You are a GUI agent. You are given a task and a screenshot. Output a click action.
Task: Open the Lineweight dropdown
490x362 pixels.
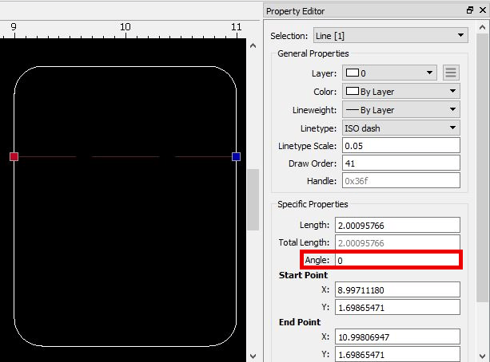pyautogui.click(x=401, y=110)
